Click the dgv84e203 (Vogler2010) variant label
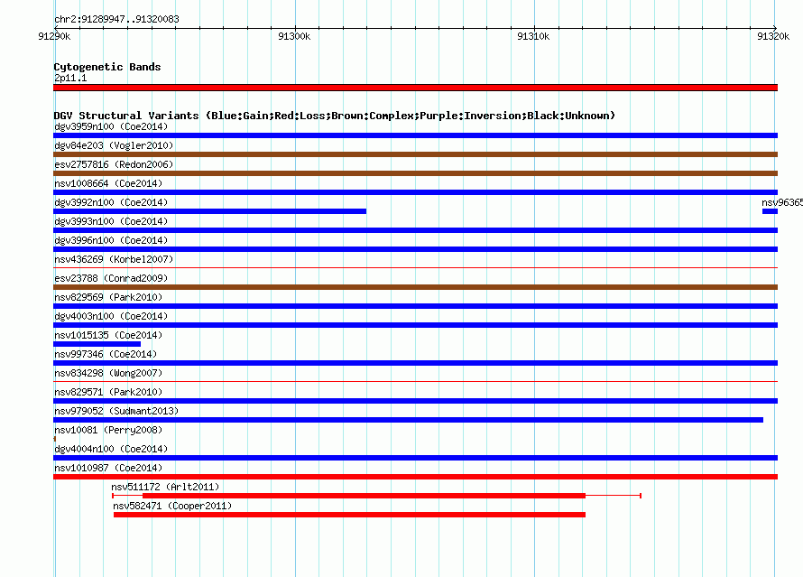 114,145
